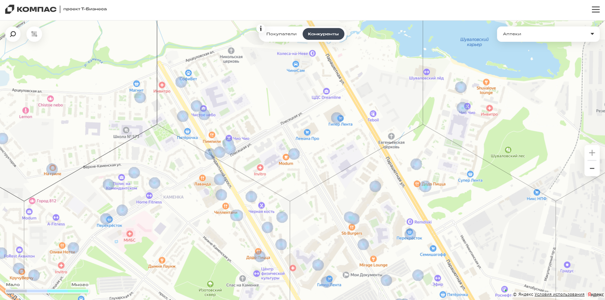The width and height of the screenshot is (605, 300).
Task: Expand the Аптеки category dropdown
Action: (x=548, y=34)
